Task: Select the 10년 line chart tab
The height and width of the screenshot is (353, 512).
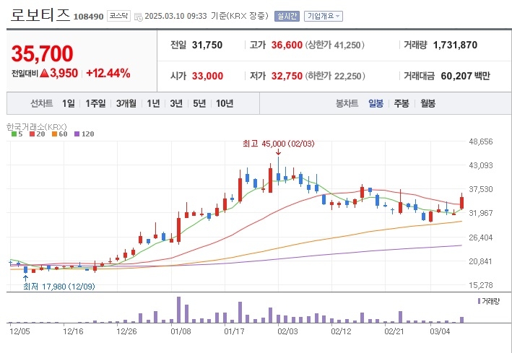Action: click(x=225, y=103)
